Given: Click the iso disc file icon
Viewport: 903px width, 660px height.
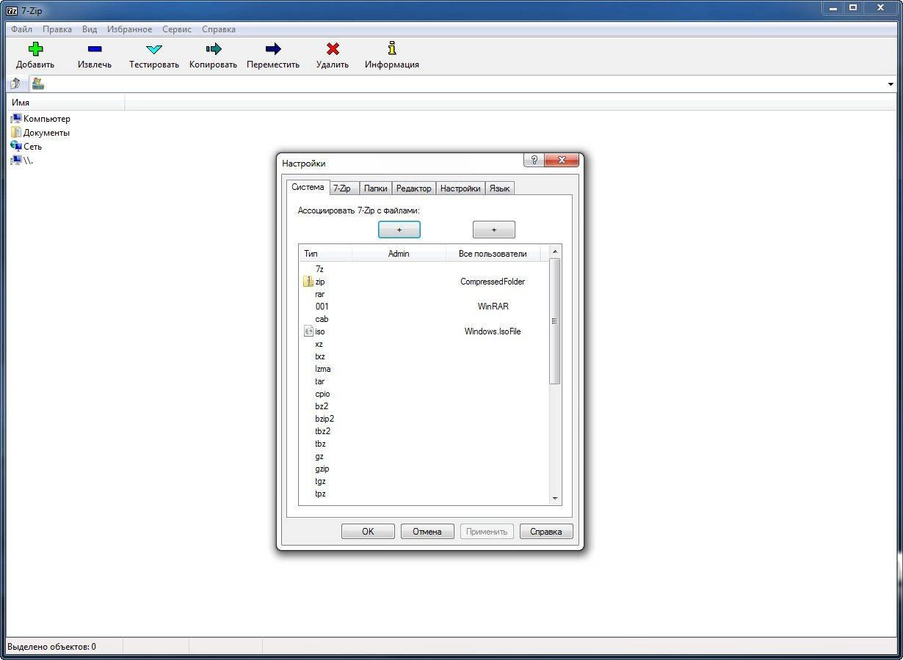Looking at the screenshot, I should pyautogui.click(x=308, y=331).
